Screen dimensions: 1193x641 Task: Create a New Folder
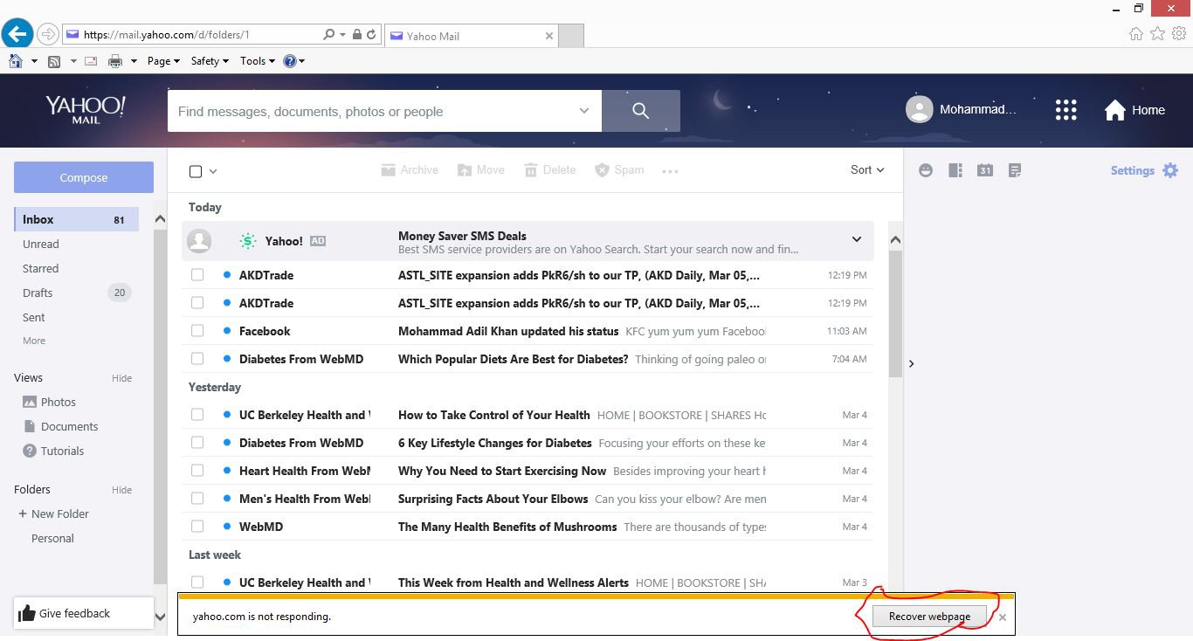tap(53, 513)
